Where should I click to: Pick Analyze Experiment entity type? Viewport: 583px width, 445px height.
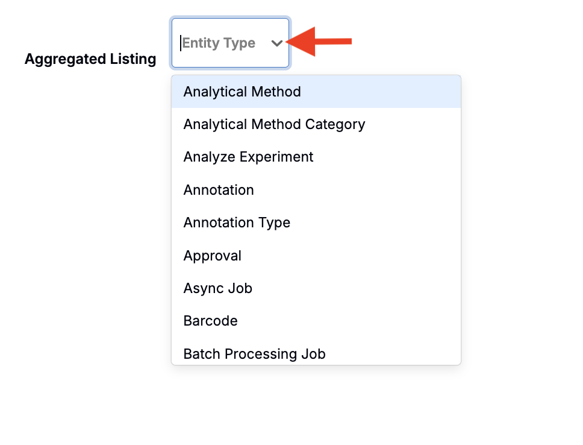coord(316,157)
